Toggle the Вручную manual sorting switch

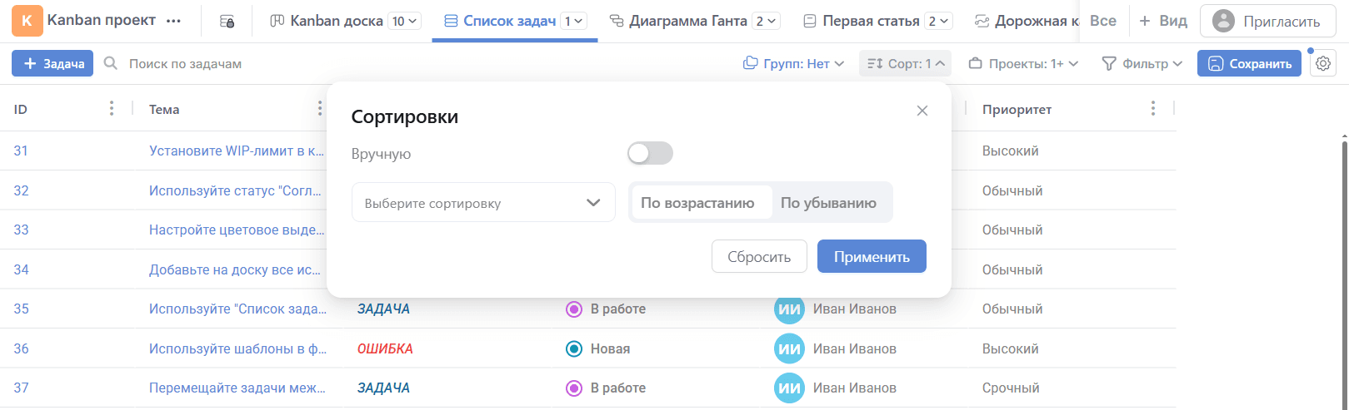[649, 153]
